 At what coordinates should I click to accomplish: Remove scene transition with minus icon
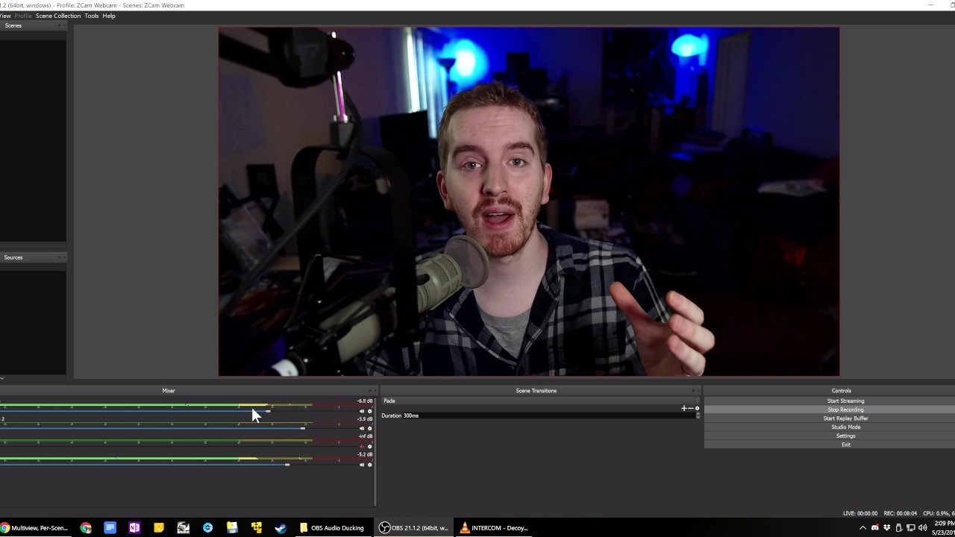(690, 408)
